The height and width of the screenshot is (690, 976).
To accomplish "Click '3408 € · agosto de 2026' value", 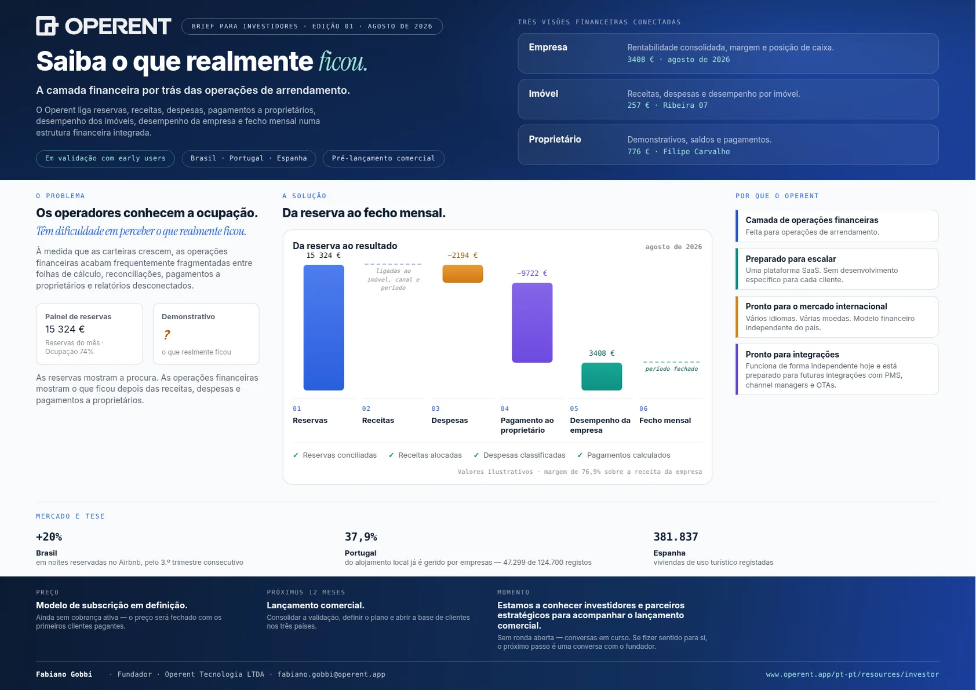I will point(678,60).
